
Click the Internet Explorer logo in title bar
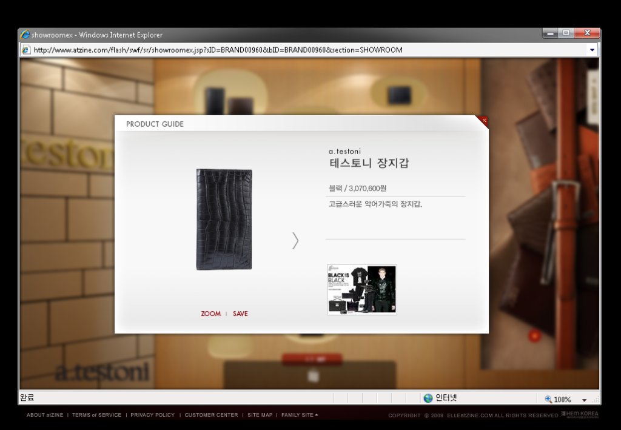(25, 35)
